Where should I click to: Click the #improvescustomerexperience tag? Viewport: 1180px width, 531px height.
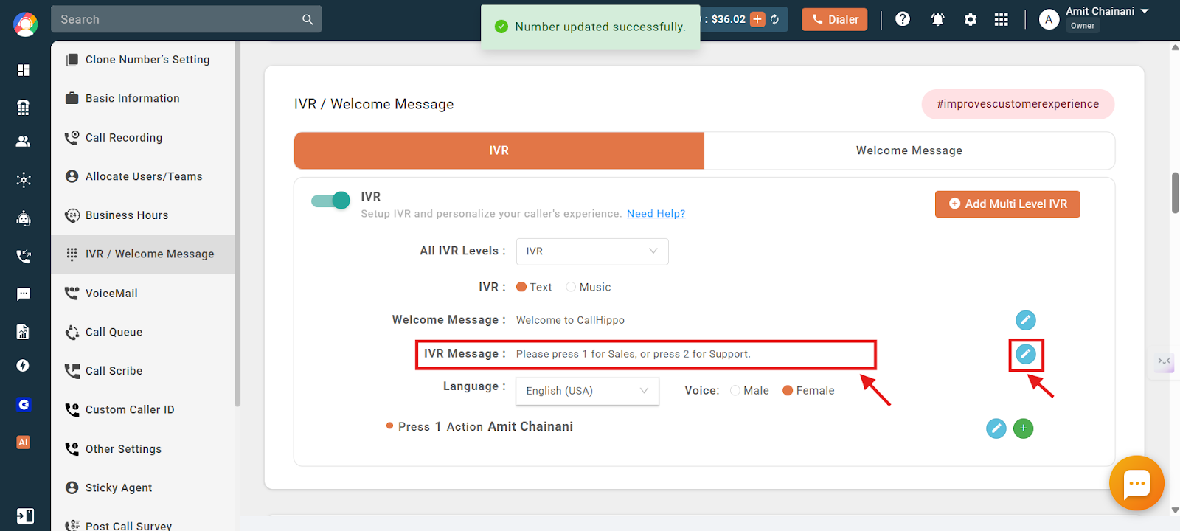(x=1018, y=104)
